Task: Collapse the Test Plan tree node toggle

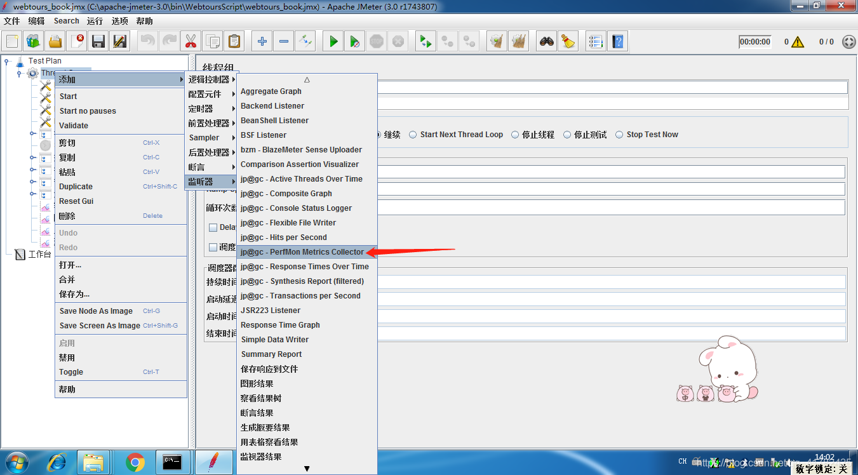Action: [x=7, y=62]
